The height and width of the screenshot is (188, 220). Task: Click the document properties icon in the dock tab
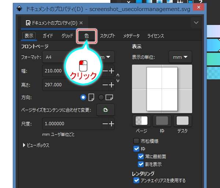(x=28, y=23)
